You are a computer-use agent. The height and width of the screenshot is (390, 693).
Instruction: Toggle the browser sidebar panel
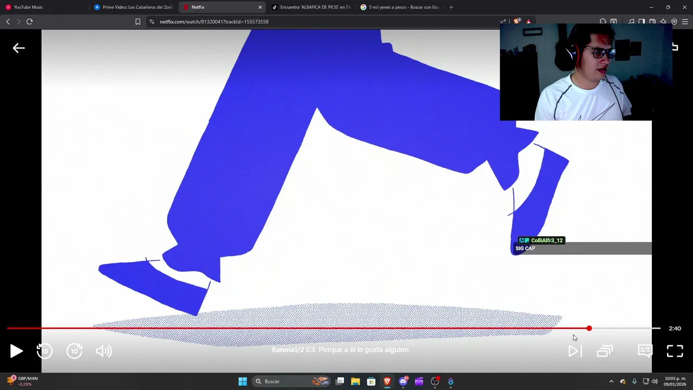coord(642,22)
